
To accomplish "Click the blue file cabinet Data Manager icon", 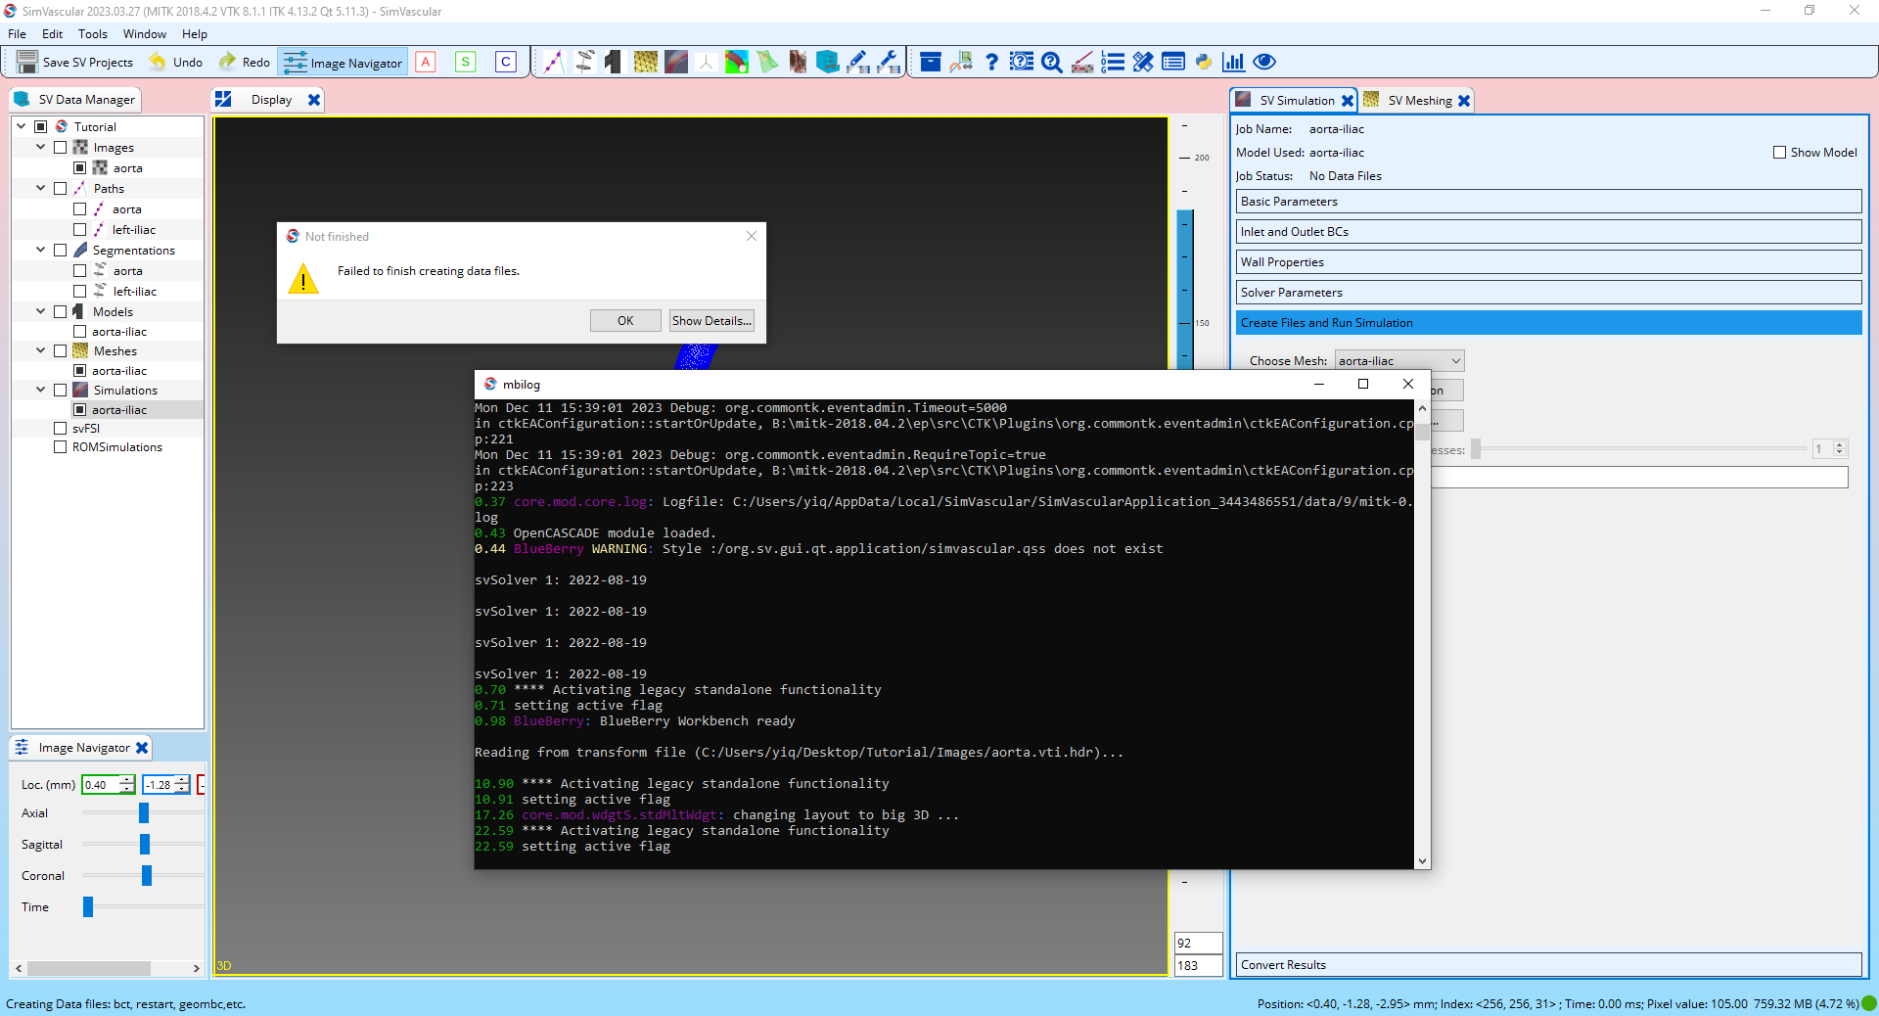I will point(828,62).
